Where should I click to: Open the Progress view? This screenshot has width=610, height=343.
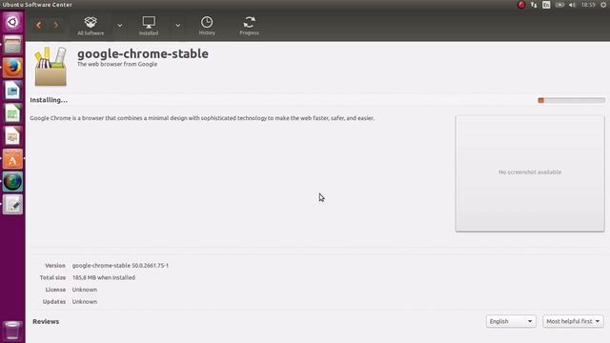250,26
